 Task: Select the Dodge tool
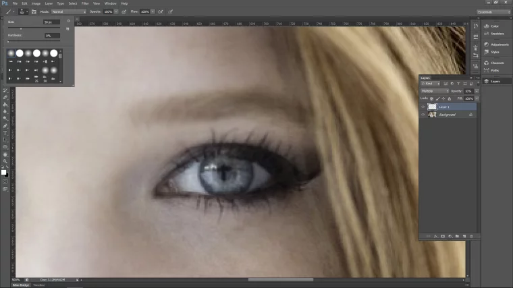[5, 118]
